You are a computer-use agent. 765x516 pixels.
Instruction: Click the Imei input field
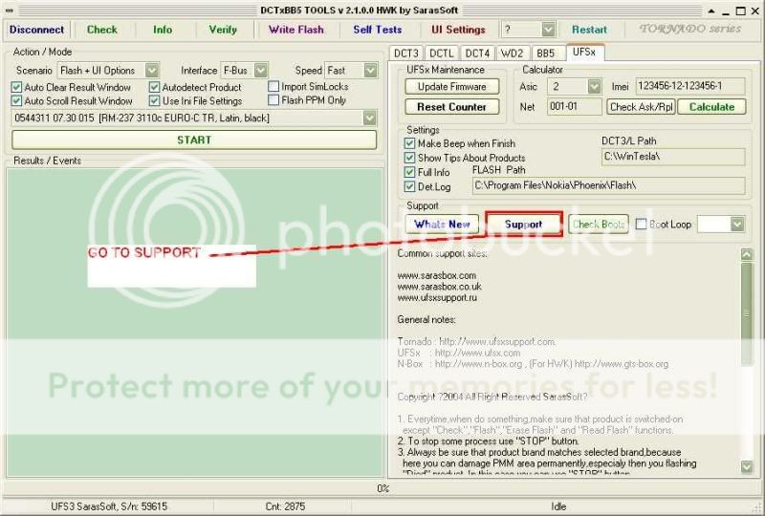point(689,86)
